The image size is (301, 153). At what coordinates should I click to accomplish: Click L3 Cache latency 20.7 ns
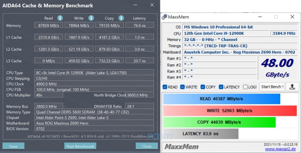pos(140,60)
